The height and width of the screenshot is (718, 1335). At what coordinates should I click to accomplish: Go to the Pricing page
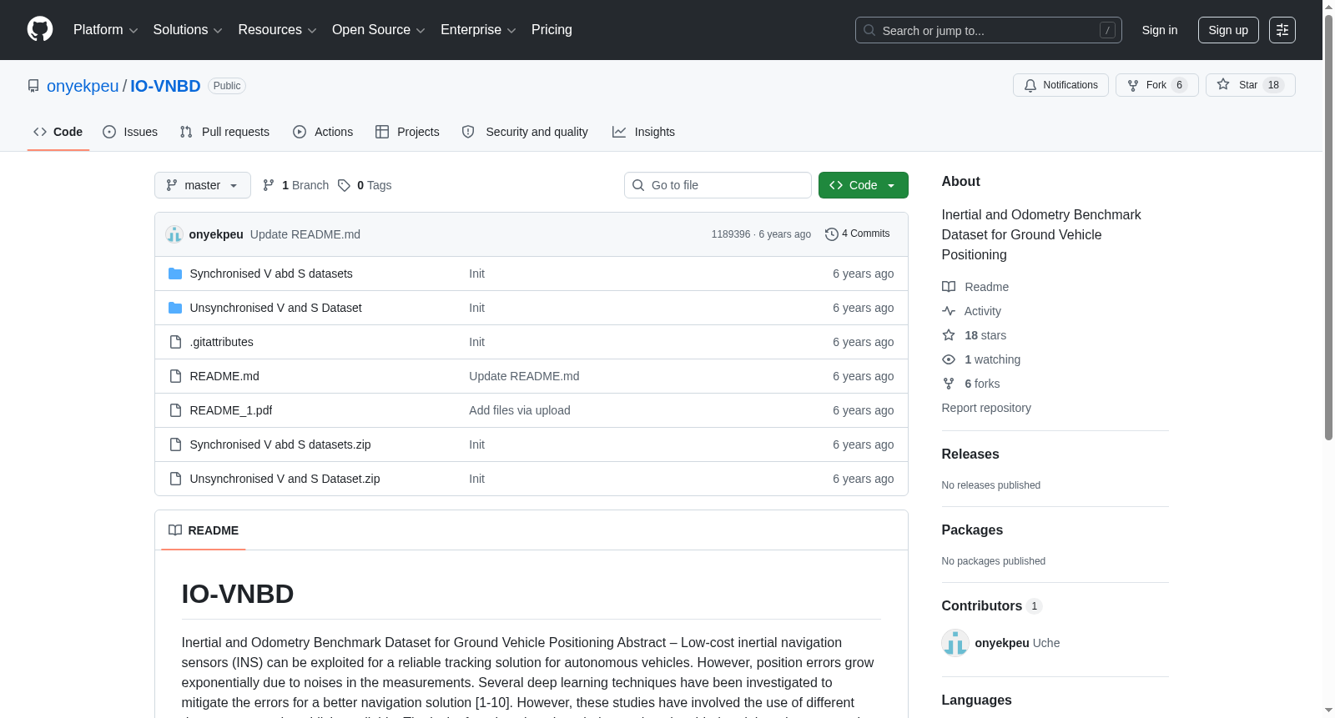point(552,30)
